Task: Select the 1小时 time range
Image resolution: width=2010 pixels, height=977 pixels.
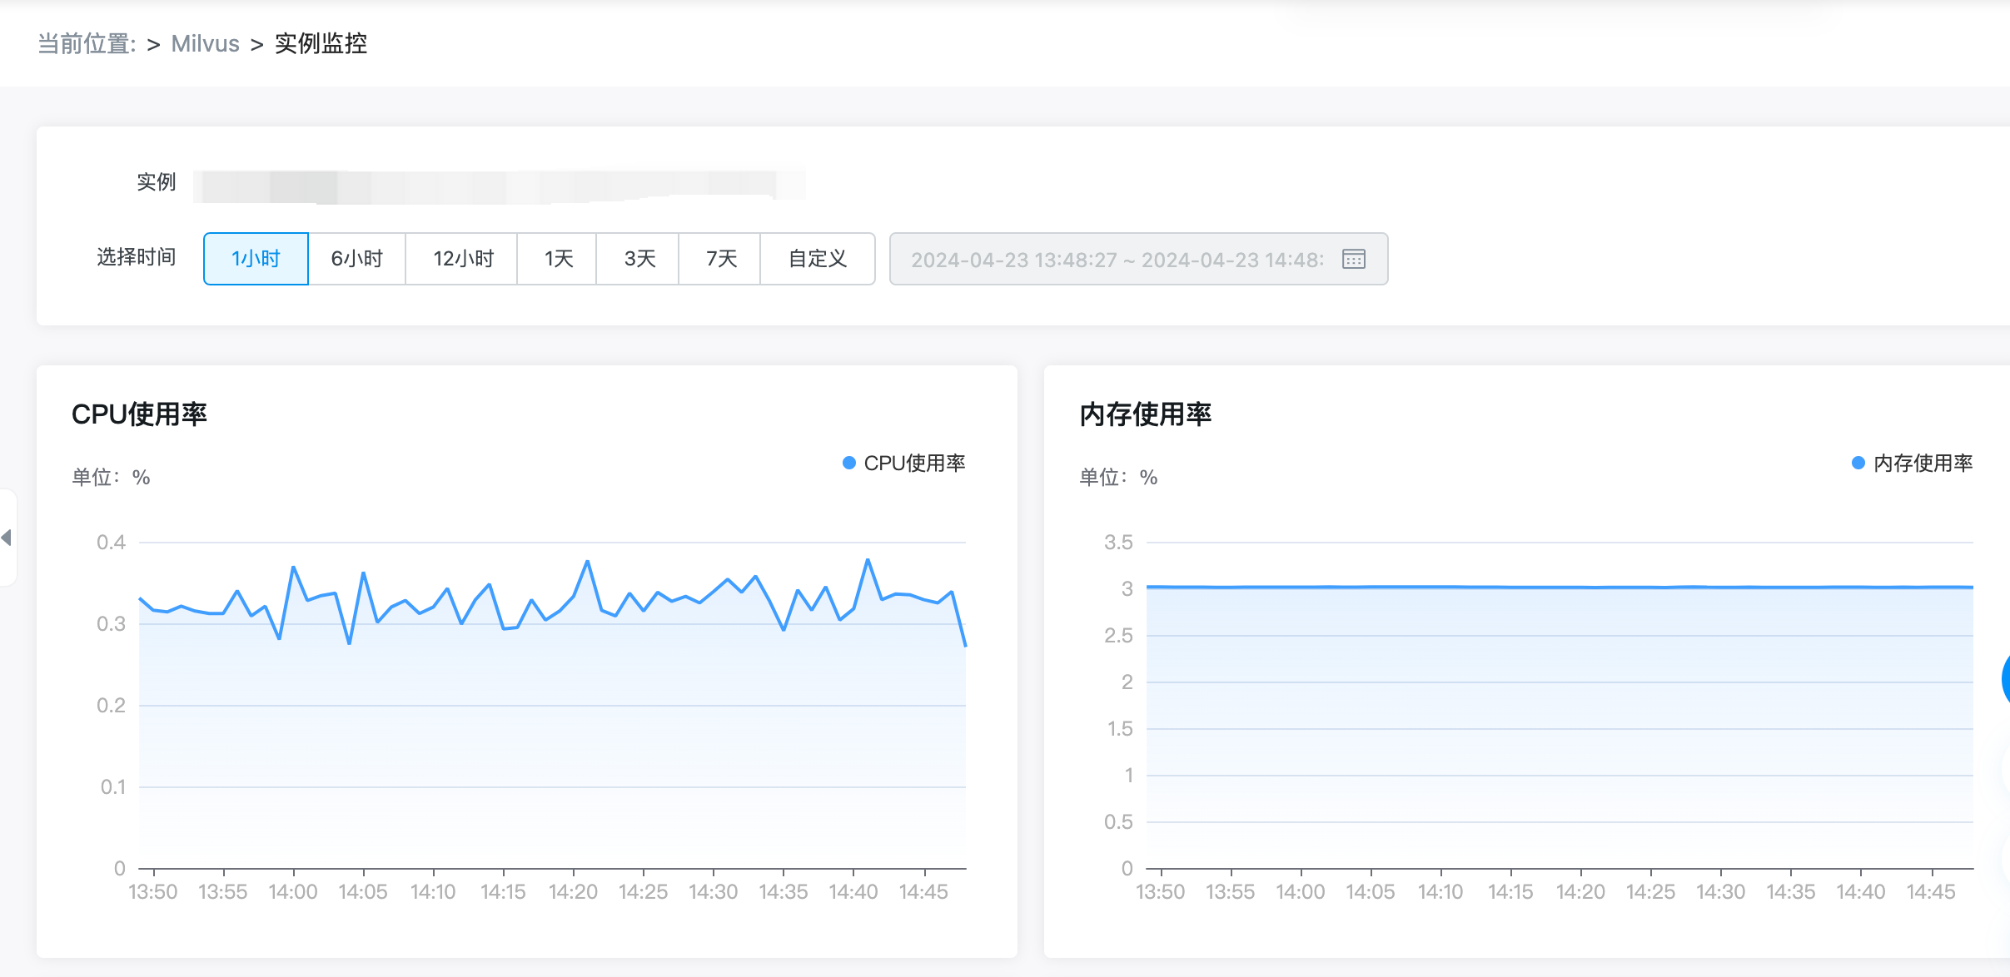Action: [x=256, y=259]
